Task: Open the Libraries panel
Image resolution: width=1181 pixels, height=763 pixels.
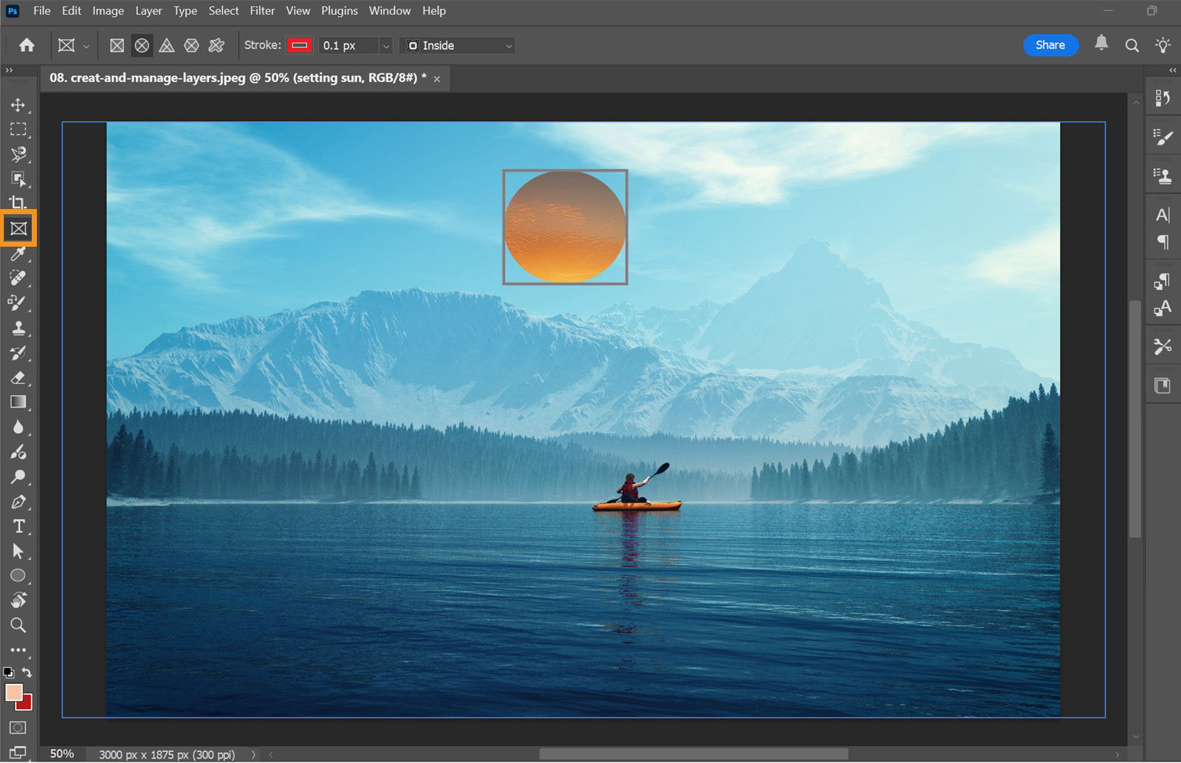Action: click(x=1163, y=385)
